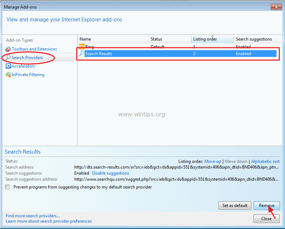
Task: Click the Default status cell for Bing
Action: (x=157, y=47)
